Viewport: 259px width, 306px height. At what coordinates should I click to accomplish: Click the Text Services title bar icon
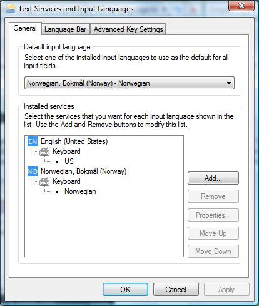point(10,9)
